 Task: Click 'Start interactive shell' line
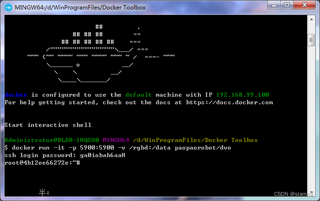(48, 125)
